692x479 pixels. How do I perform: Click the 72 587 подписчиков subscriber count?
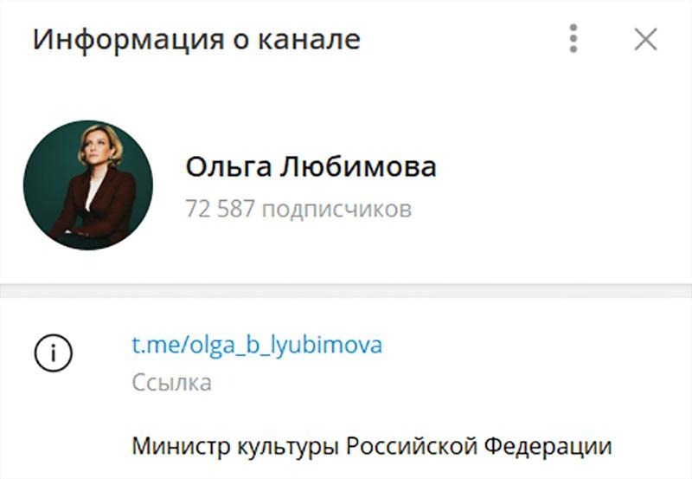[298, 209]
